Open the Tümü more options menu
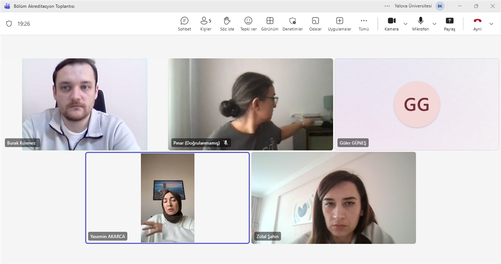Viewport: 501px width, 264px height. pos(364,24)
